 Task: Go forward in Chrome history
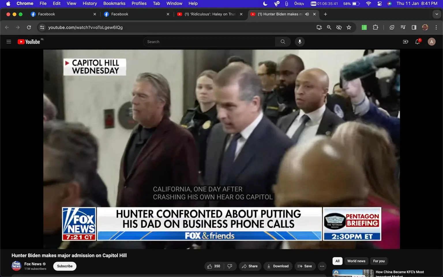point(18,27)
